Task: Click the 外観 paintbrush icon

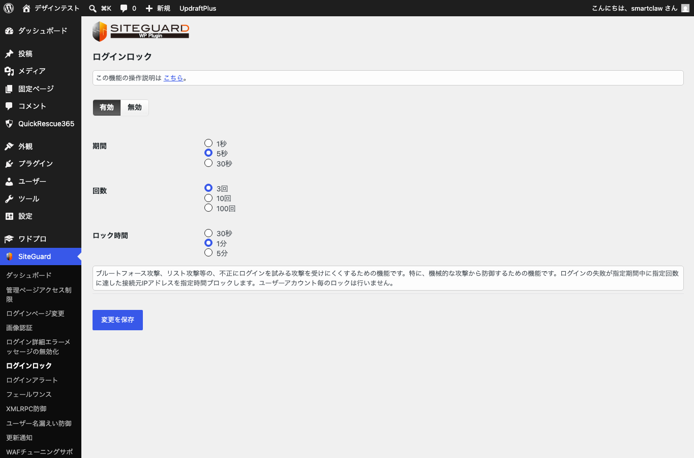Action: [x=9, y=146]
